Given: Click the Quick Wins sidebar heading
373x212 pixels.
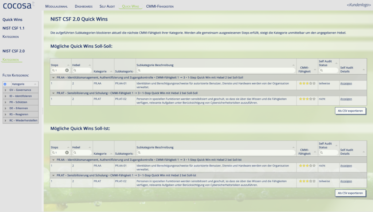Looking at the screenshot, I should tap(12, 20).
